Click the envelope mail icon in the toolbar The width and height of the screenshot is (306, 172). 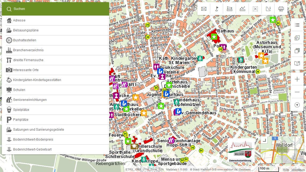[x=204, y=9]
